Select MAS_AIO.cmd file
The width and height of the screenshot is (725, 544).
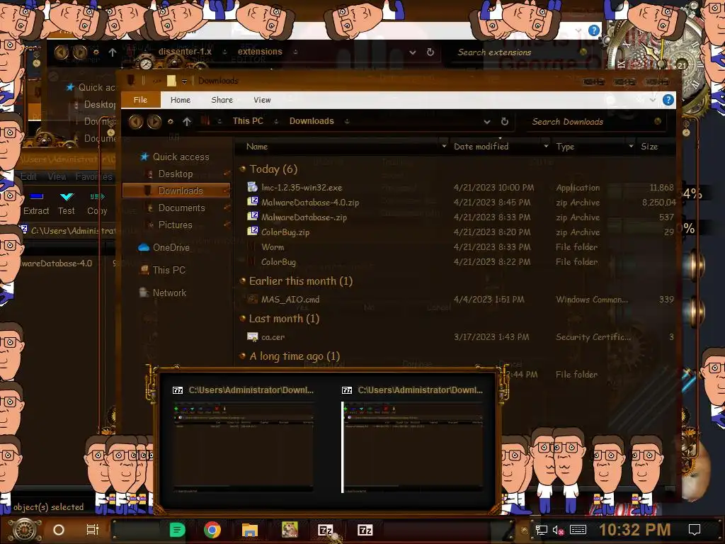pyautogui.click(x=290, y=300)
